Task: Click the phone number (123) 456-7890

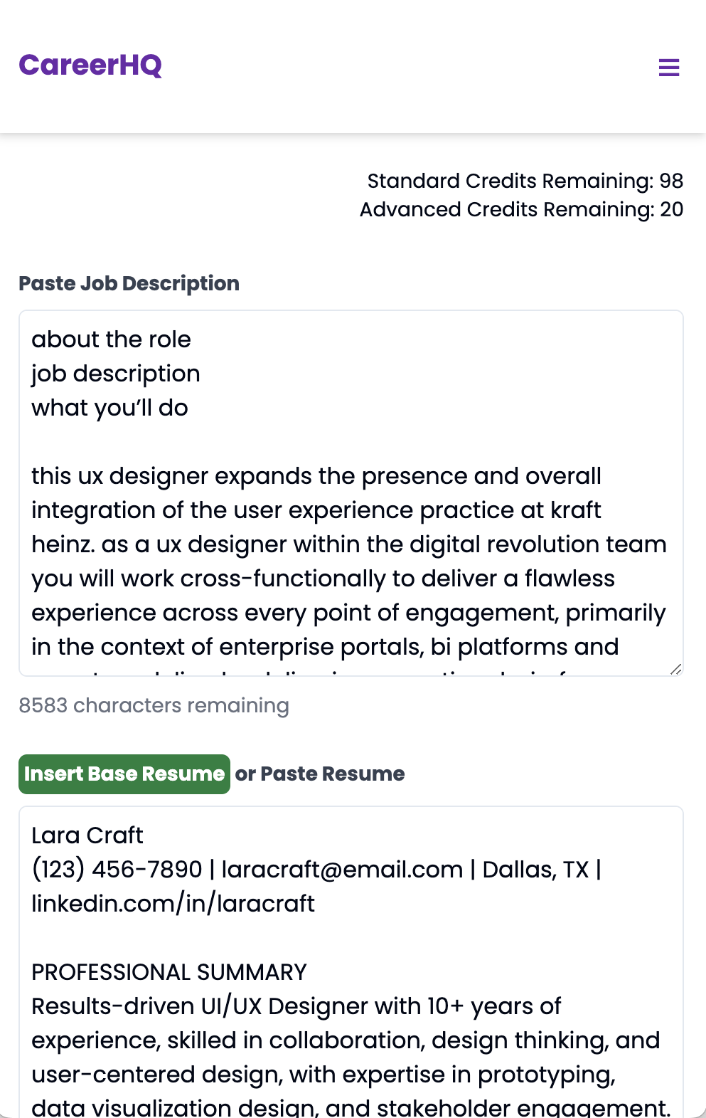Action: [117, 870]
